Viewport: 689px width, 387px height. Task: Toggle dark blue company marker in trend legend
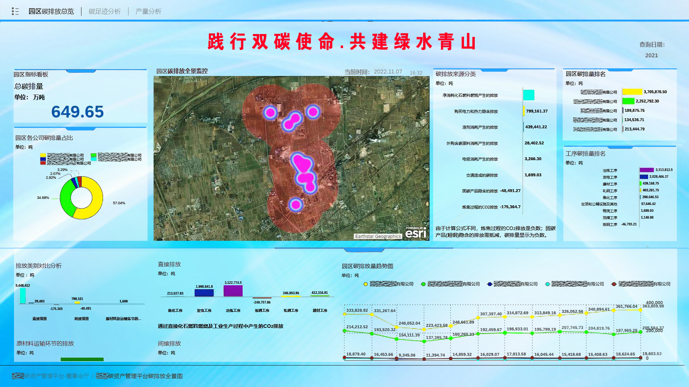click(489, 284)
